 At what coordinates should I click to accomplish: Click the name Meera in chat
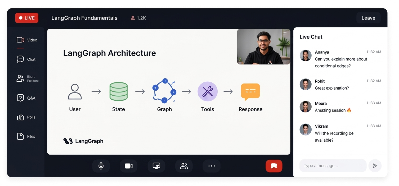click(x=321, y=103)
